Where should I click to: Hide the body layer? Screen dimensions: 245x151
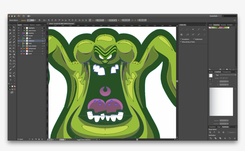(x=19, y=43)
